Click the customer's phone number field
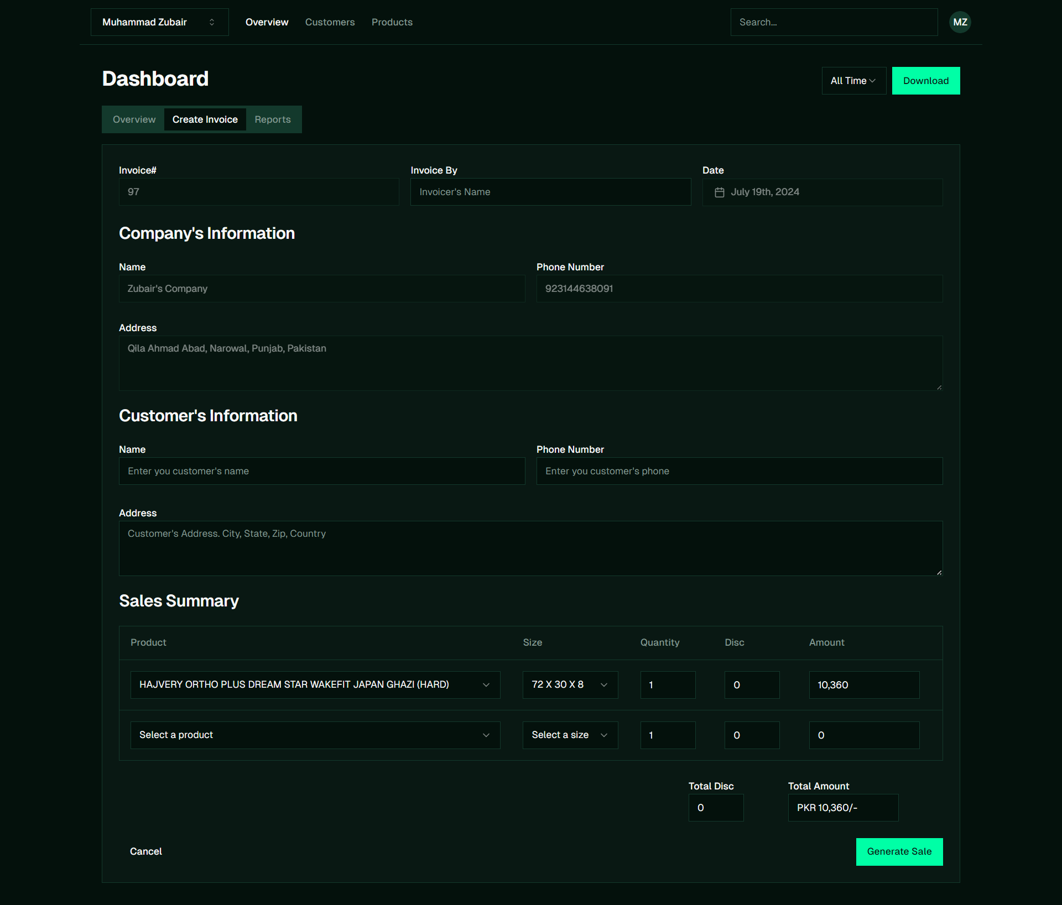1062x905 pixels. coord(739,471)
